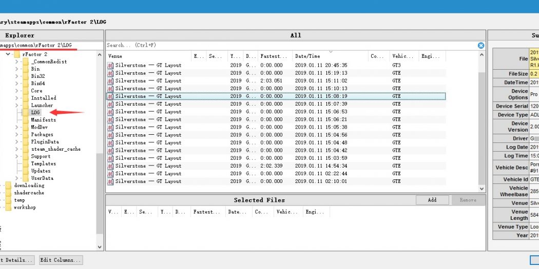Click the Engi... column header in All list
This screenshot has height=269, width=539.
tap(432, 56)
